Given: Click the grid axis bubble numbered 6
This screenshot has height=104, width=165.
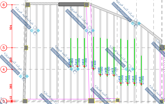Looking at the screenshot, I should click(3, 5).
